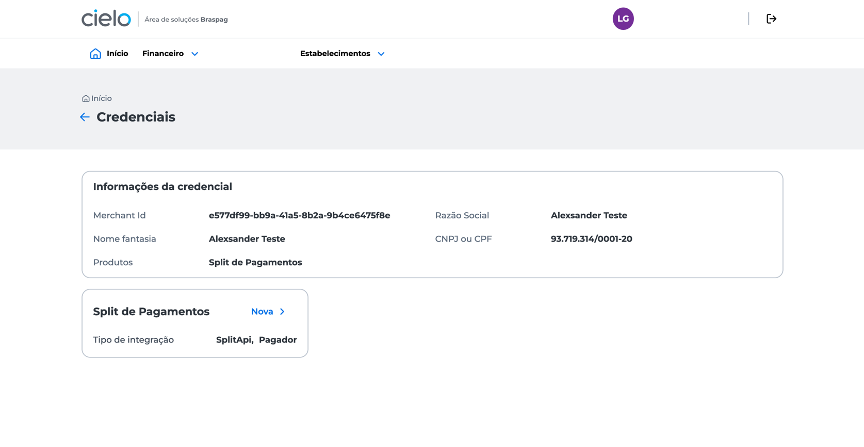Image resolution: width=864 pixels, height=447 pixels.
Task: Click the Pagador integration value
Action: point(278,340)
